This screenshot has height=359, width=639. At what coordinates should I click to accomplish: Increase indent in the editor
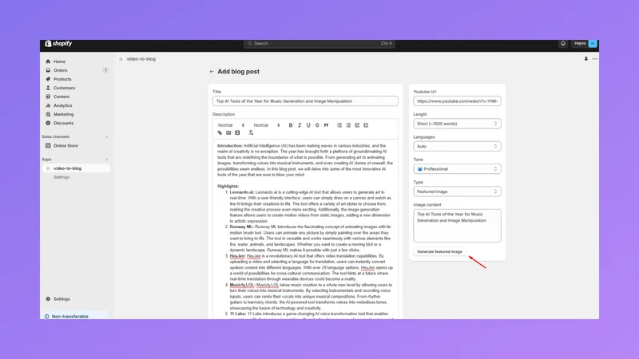[x=366, y=125]
